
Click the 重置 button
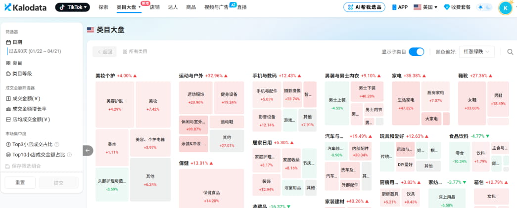pyautogui.click(x=20, y=183)
